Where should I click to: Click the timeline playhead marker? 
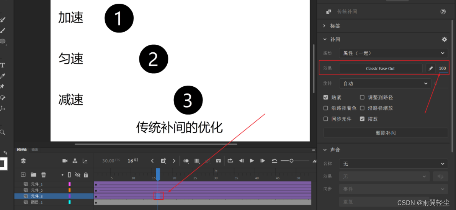[x=158, y=174]
